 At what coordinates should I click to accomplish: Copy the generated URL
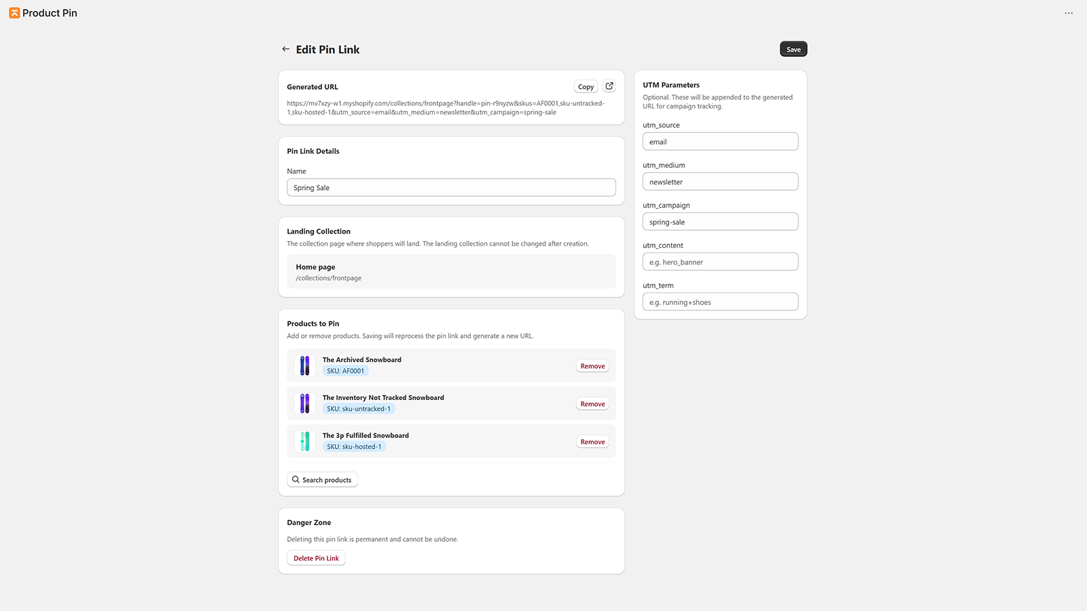pos(586,86)
